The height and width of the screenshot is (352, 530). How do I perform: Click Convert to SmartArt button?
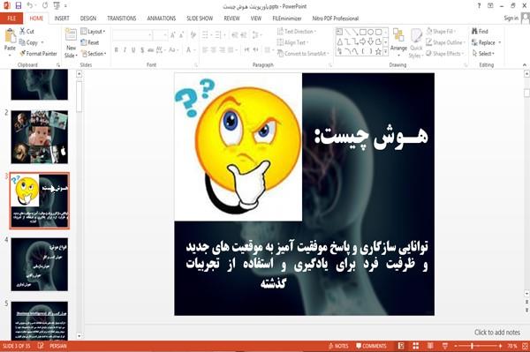click(303, 54)
